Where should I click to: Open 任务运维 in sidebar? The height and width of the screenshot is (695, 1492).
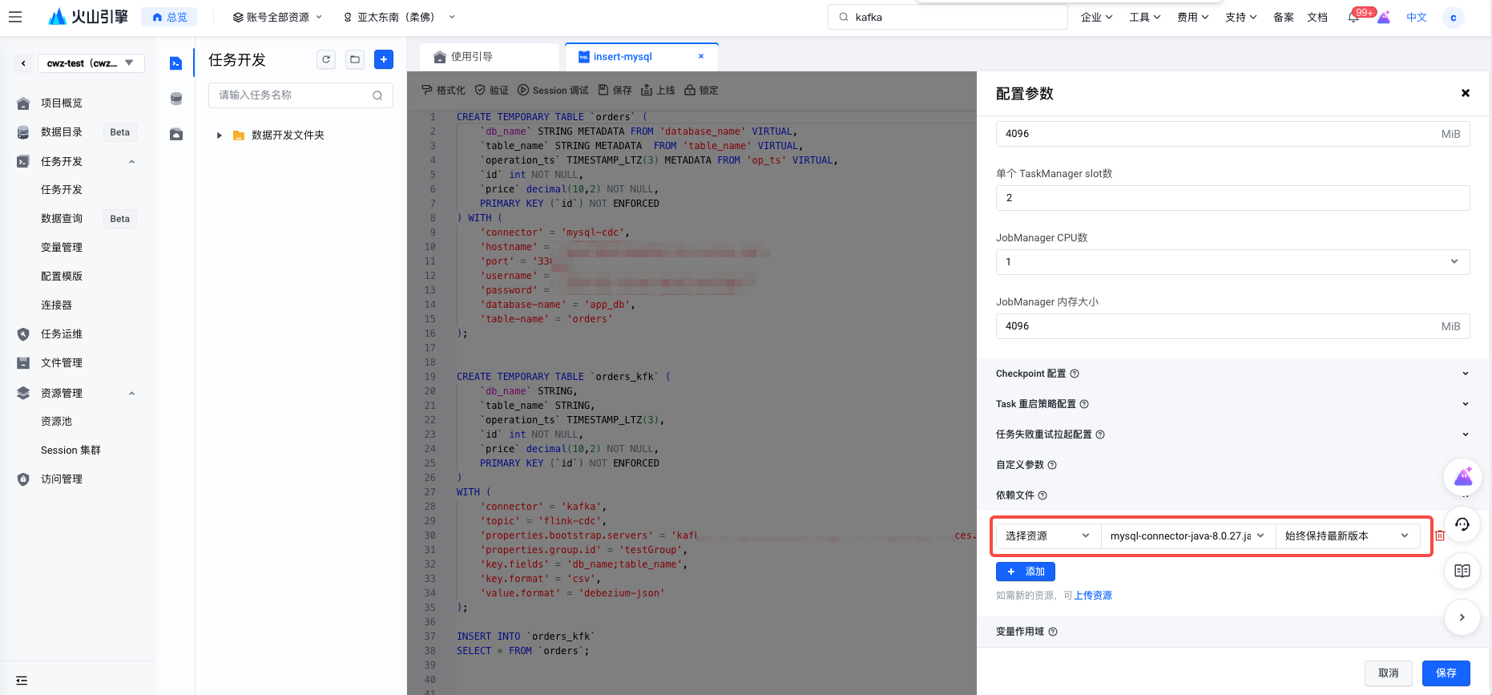point(62,333)
